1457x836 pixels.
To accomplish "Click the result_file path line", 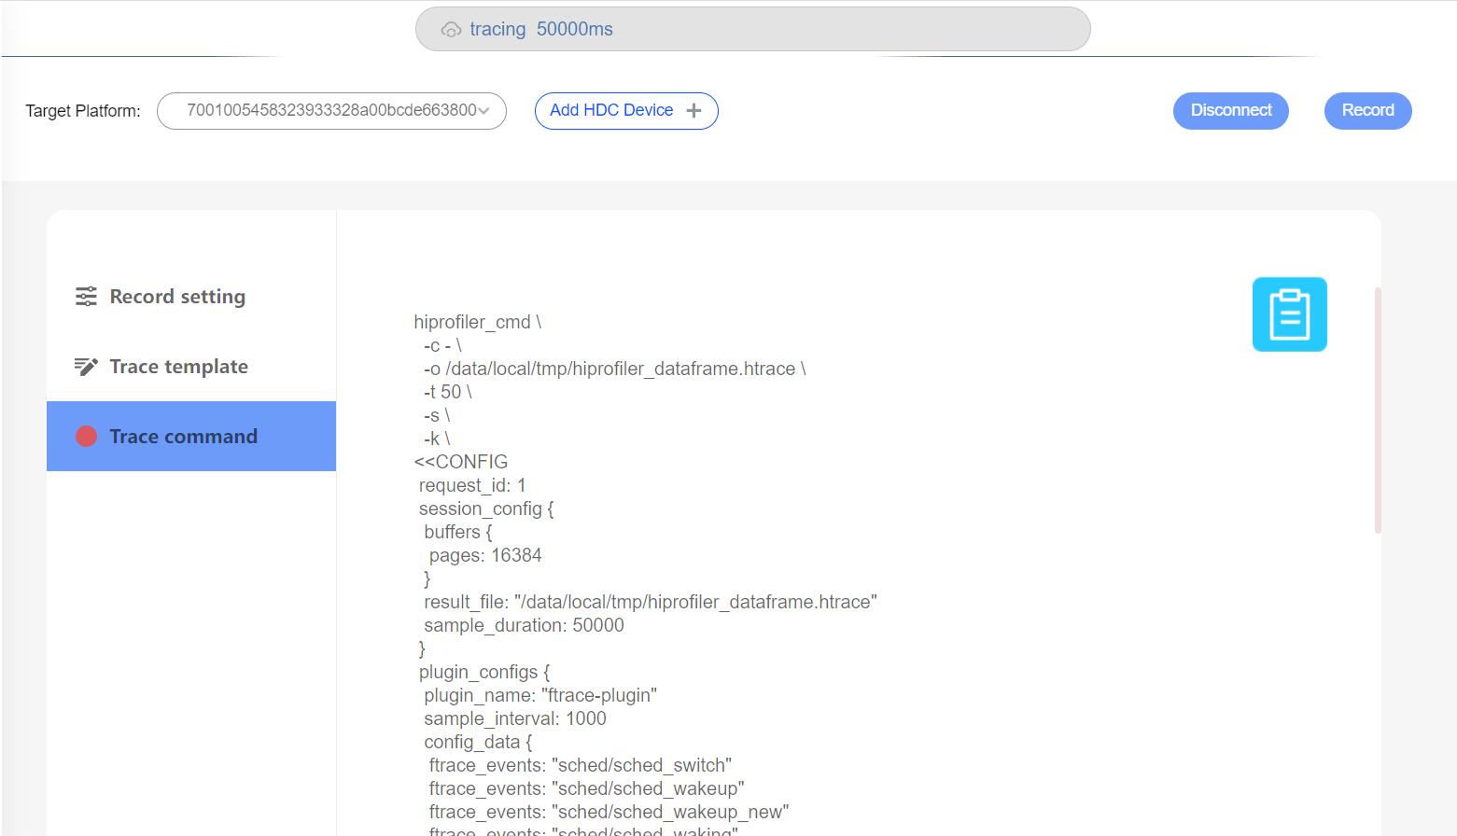I will click(650, 602).
